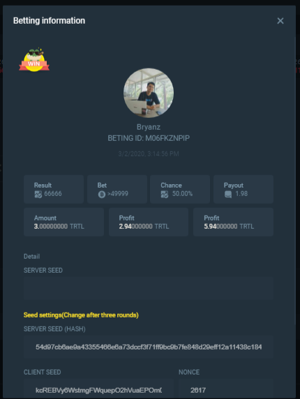Click the empty SERVER SEED field
Screen dimensions: 300x399
(x=149, y=288)
